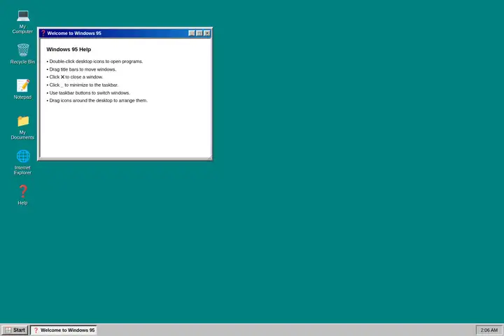
Task: Click the 'Drag title bars to move windows' line
Action: coord(81,69)
